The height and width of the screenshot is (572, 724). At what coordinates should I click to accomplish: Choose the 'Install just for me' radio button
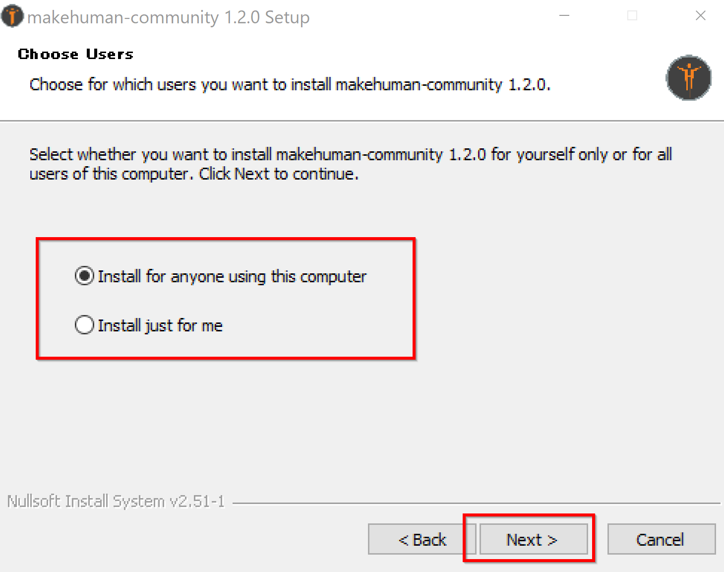tap(84, 325)
